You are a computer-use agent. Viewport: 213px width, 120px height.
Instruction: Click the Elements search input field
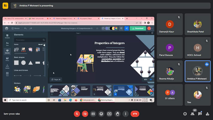(29, 40)
